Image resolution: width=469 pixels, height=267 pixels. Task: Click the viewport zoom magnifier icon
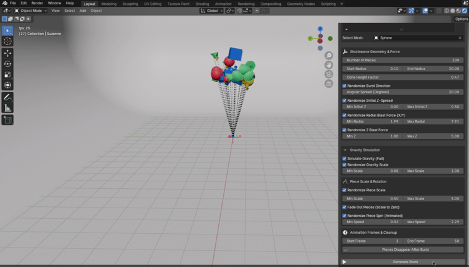329,56
